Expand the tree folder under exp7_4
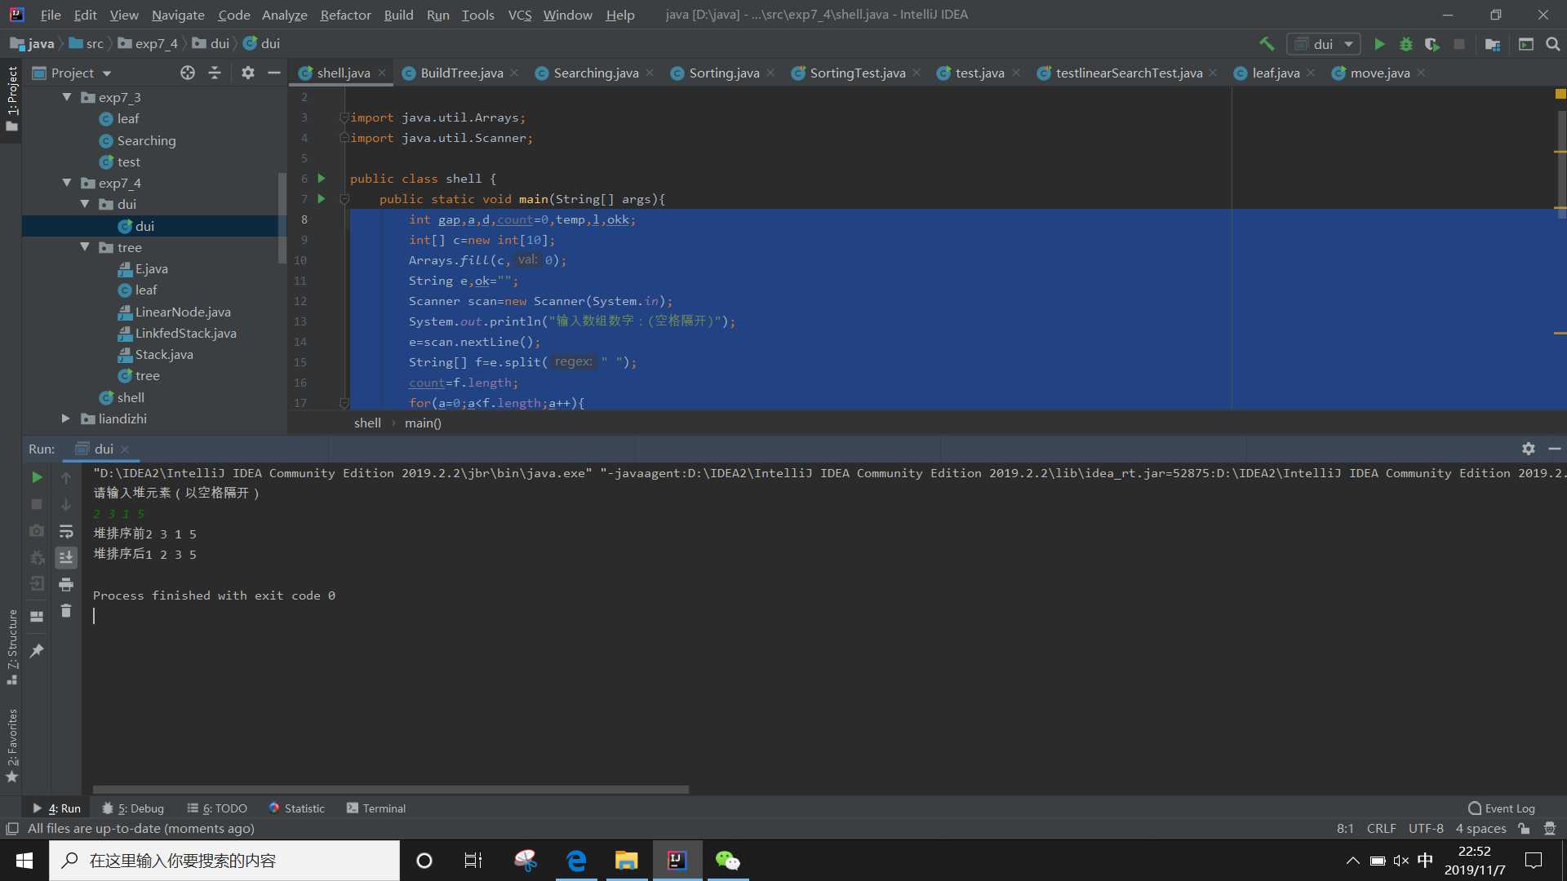Image resolution: width=1567 pixels, height=881 pixels. [x=86, y=247]
